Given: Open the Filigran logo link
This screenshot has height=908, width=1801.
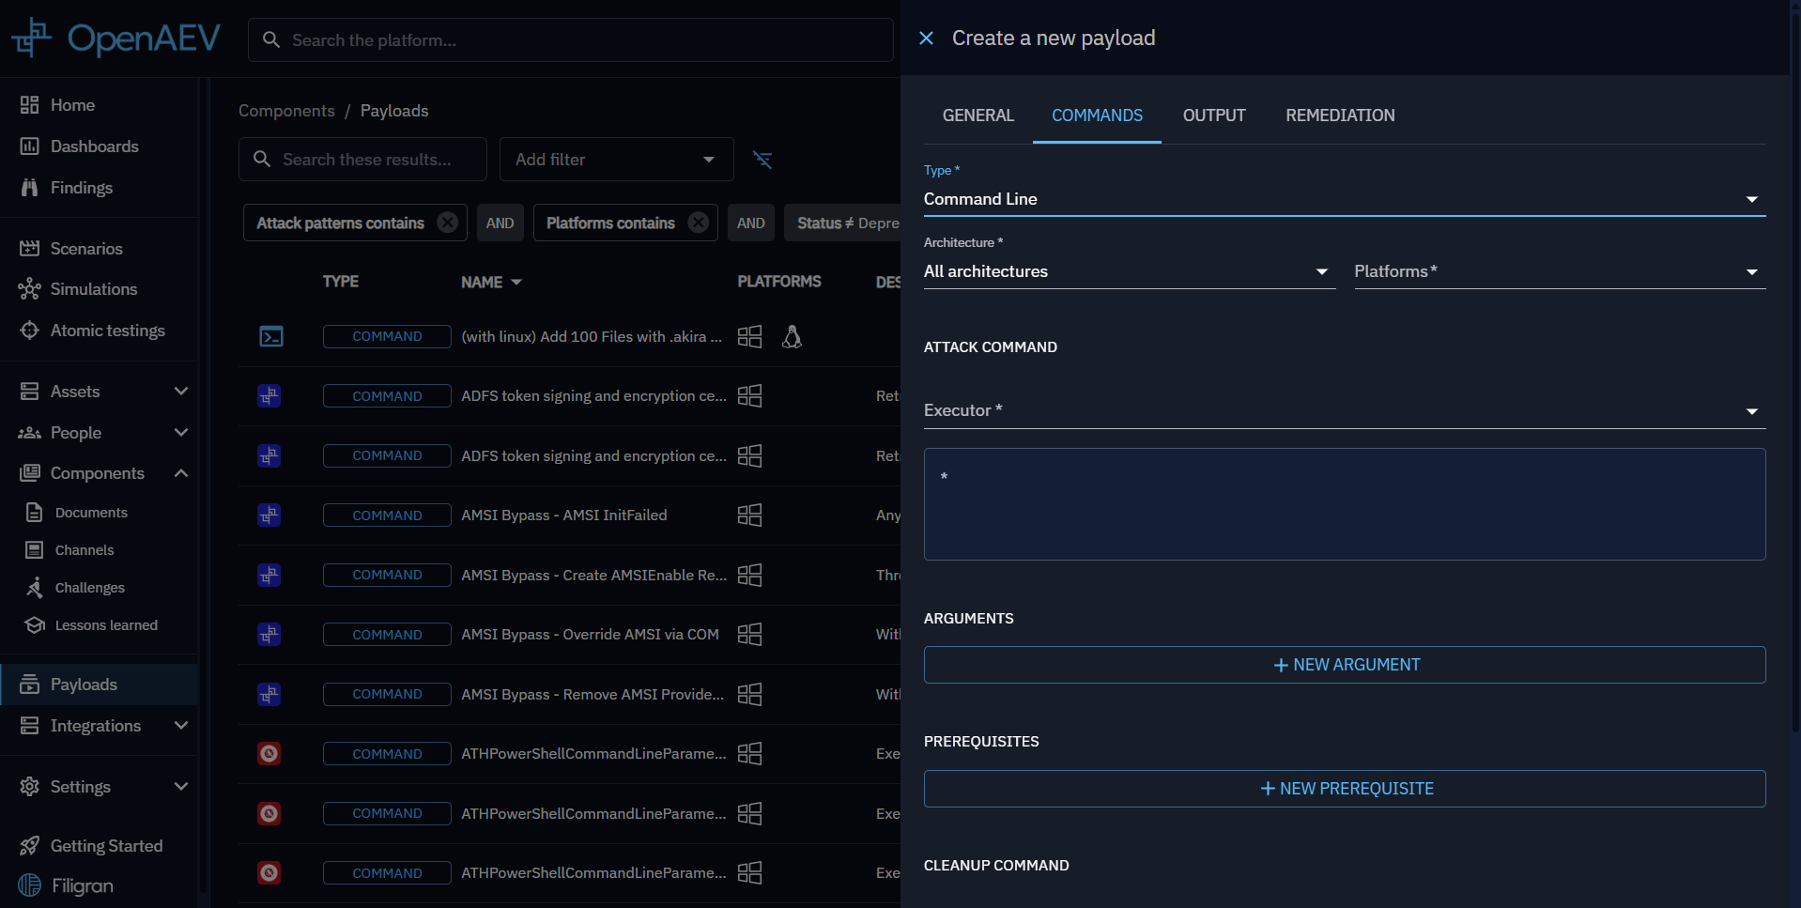Looking at the screenshot, I should tap(67, 885).
